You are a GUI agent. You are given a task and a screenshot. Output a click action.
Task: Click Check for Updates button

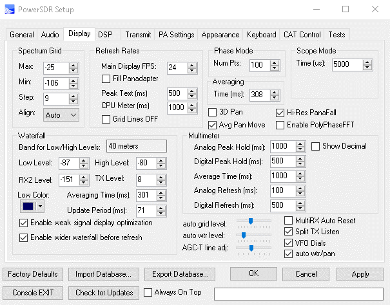[104, 293]
